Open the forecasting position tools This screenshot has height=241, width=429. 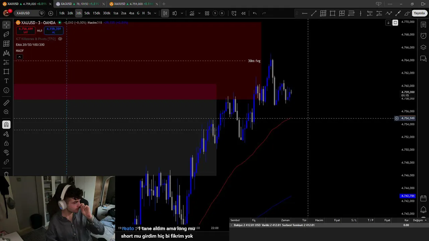point(6,62)
